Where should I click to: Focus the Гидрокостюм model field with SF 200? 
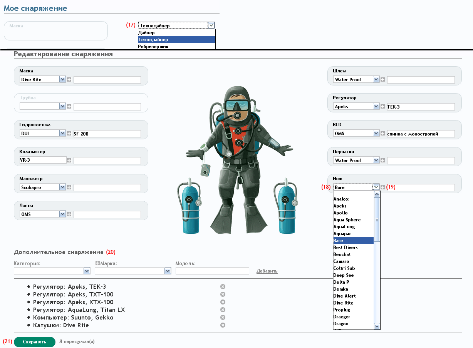pyautogui.click(x=107, y=134)
